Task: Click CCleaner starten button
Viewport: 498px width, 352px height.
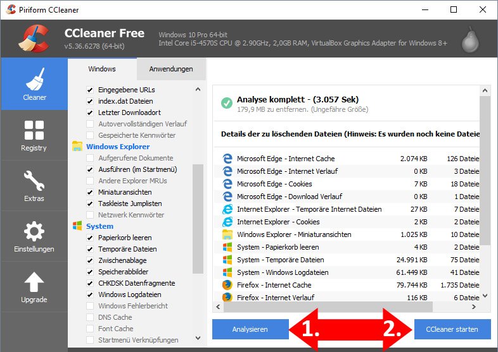Action: (452, 329)
